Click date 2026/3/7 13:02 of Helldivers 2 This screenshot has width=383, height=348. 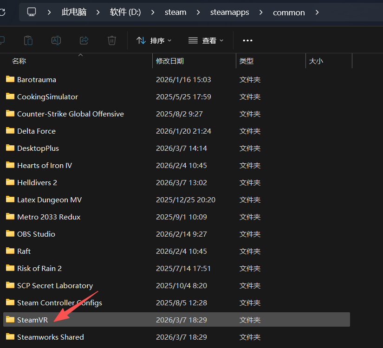point(181,183)
